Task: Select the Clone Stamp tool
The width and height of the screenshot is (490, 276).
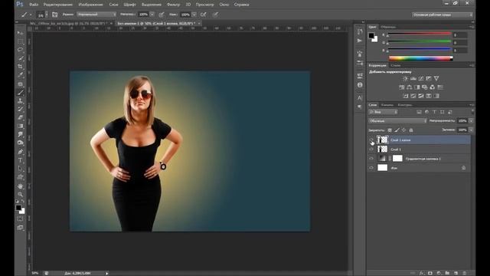Action: click(21, 100)
